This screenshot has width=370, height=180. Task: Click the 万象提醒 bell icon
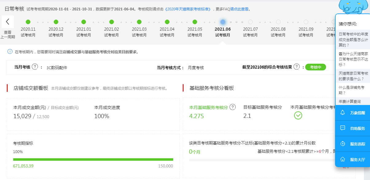pyautogui.click(x=343, y=113)
